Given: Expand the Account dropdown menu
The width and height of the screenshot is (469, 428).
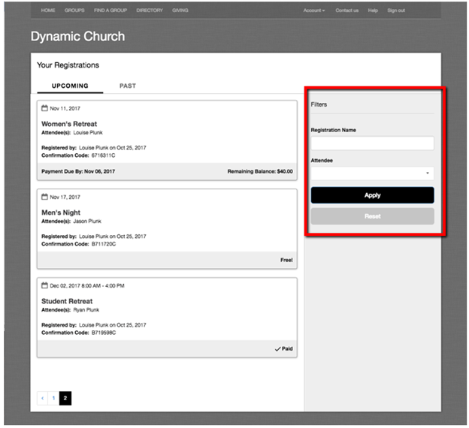Looking at the screenshot, I should pos(313,11).
